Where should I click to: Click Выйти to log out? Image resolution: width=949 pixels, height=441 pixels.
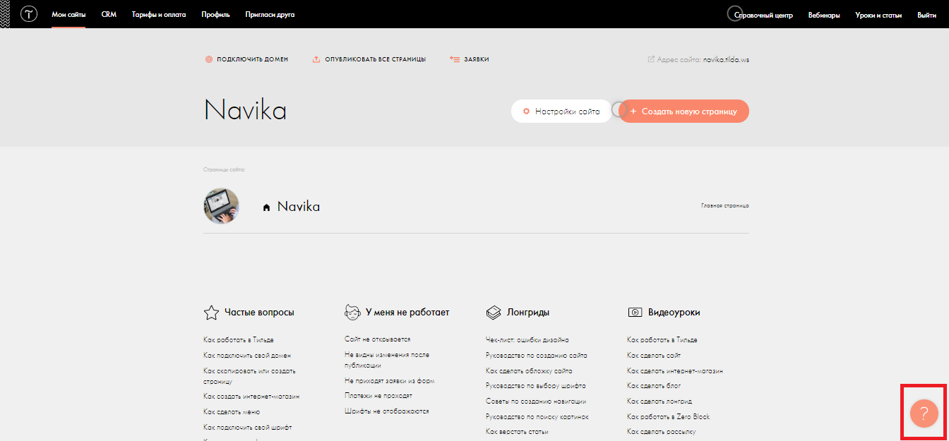926,15
